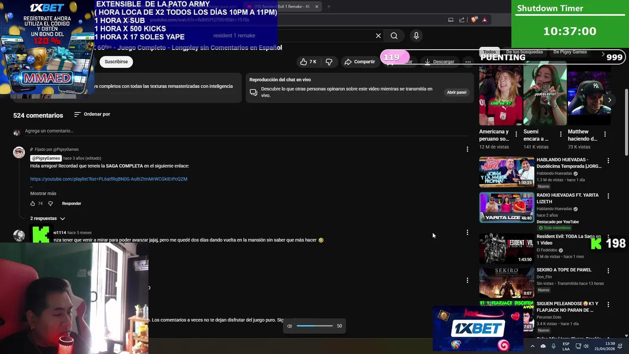Click Abrir panel for live chat replay
The width and height of the screenshot is (629, 354).
(457, 92)
